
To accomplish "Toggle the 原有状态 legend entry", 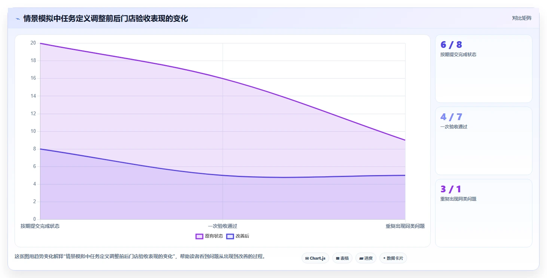I will click(x=209, y=236).
